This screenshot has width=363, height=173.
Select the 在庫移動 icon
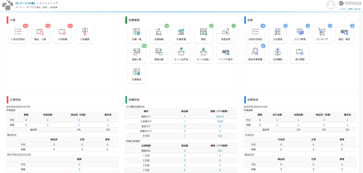click(159, 34)
